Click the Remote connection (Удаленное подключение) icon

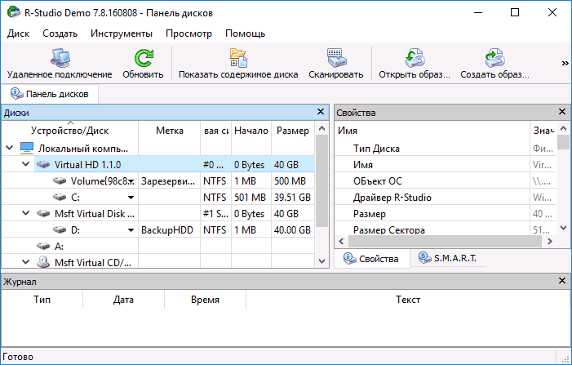60,58
